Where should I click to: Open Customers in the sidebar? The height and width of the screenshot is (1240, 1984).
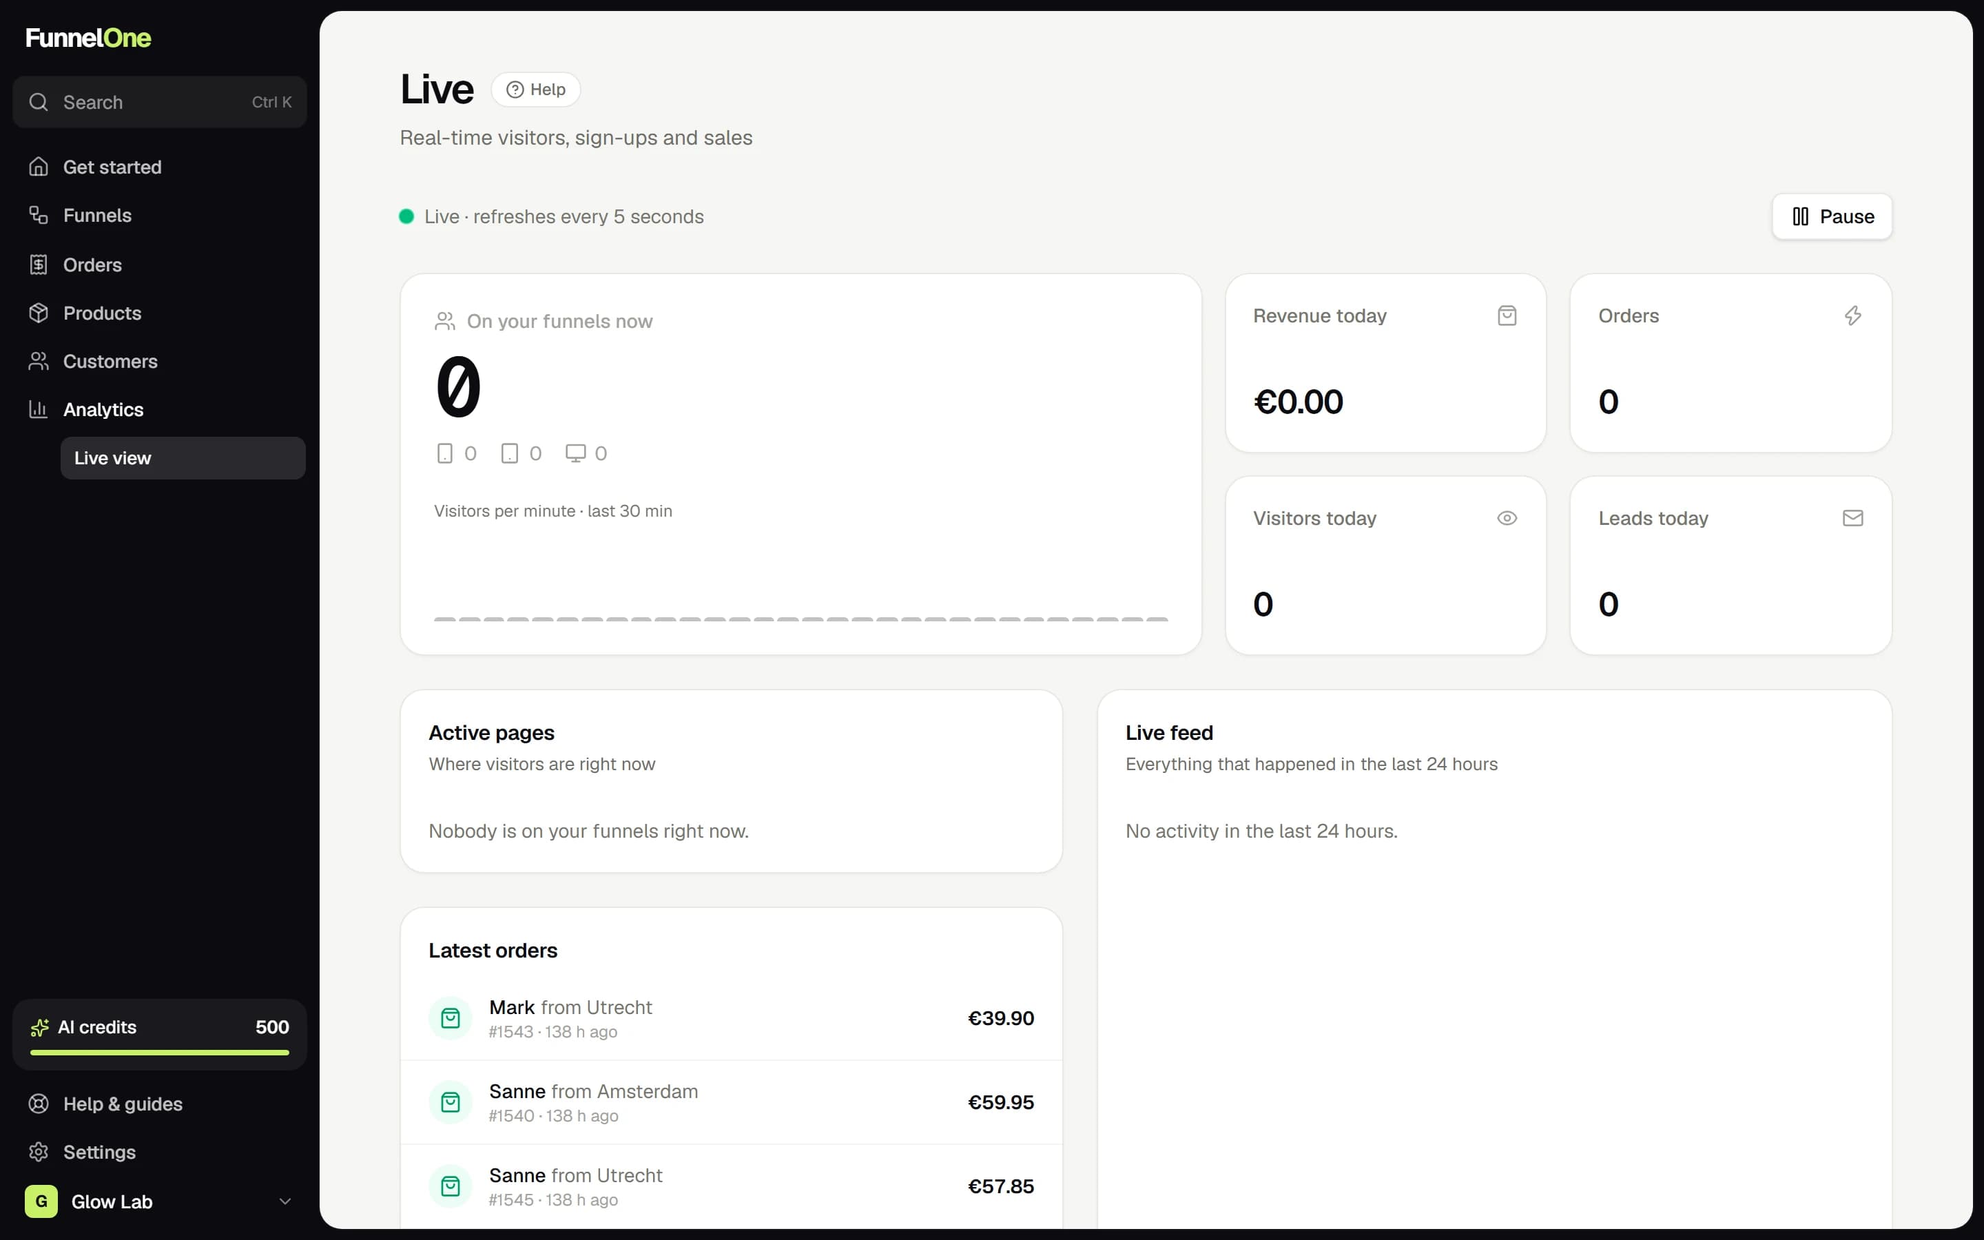pos(160,361)
